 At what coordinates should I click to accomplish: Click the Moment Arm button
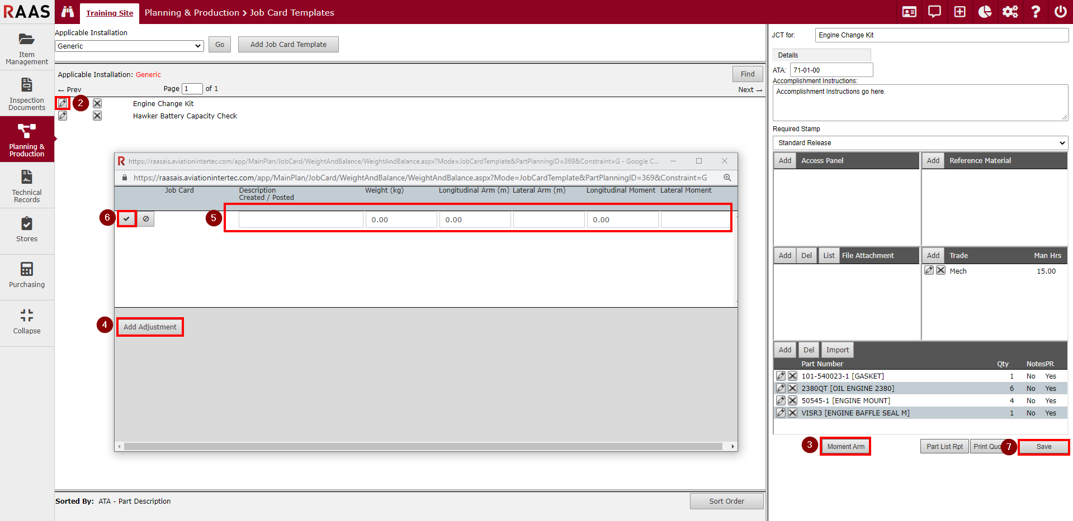[x=845, y=447]
